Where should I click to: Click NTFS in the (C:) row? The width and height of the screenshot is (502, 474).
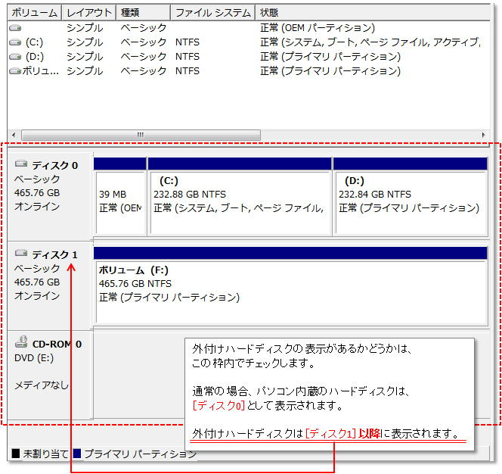pos(187,42)
